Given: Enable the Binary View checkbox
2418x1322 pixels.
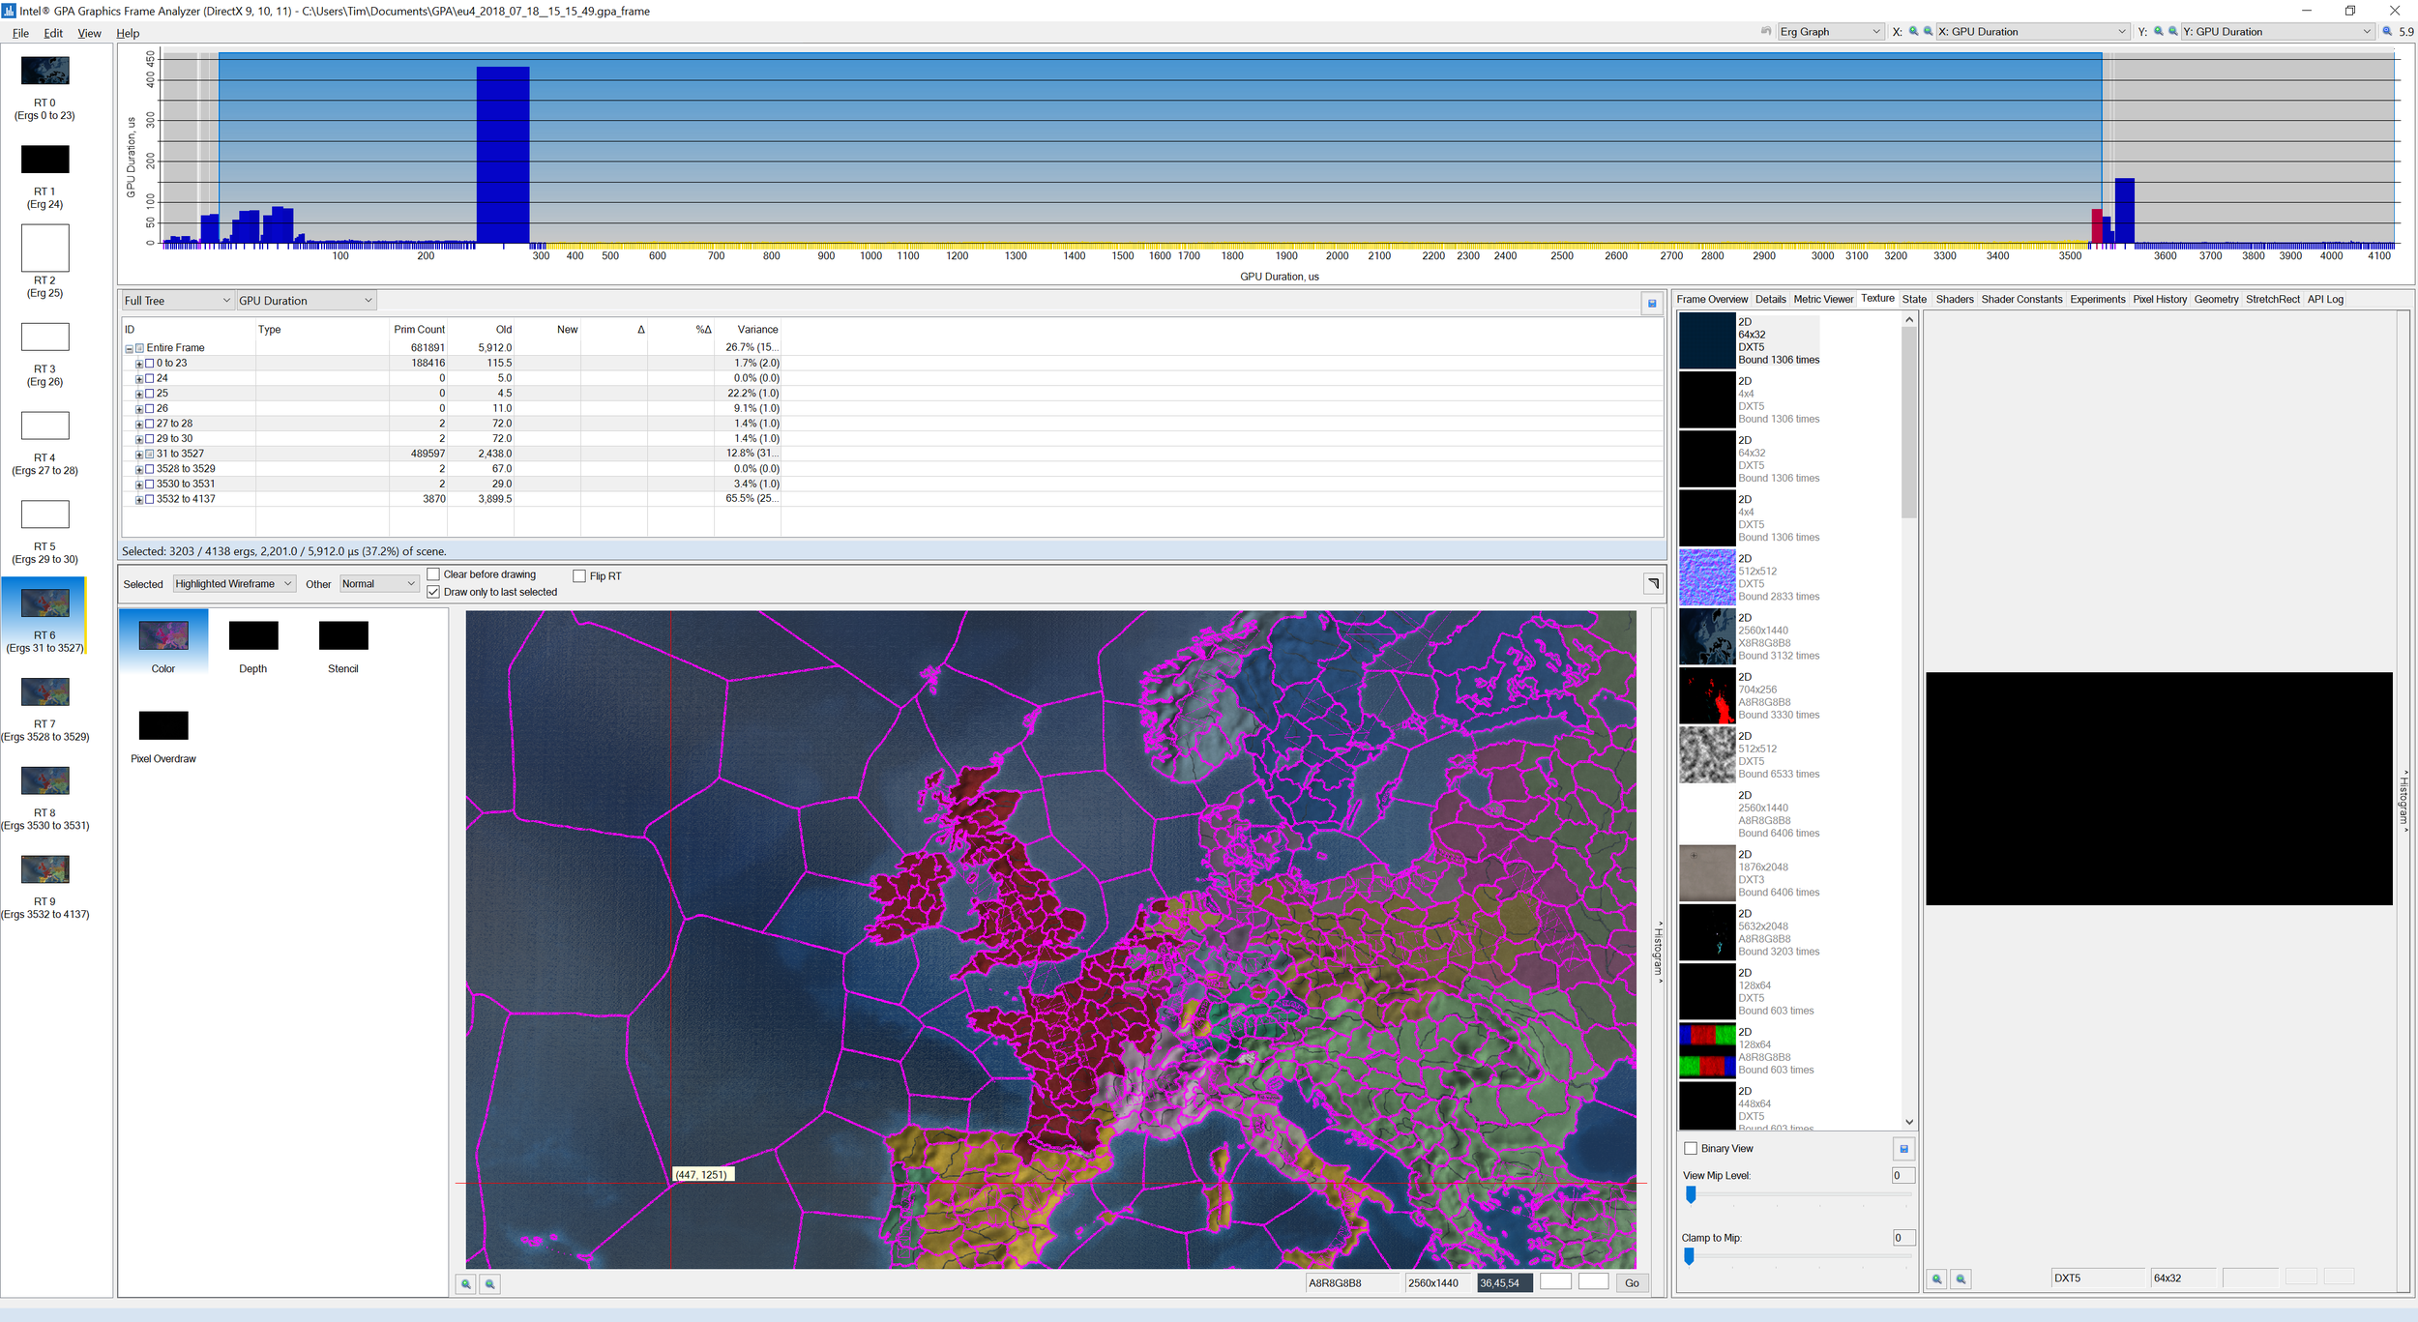Looking at the screenshot, I should pyautogui.click(x=1691, y=1149).
